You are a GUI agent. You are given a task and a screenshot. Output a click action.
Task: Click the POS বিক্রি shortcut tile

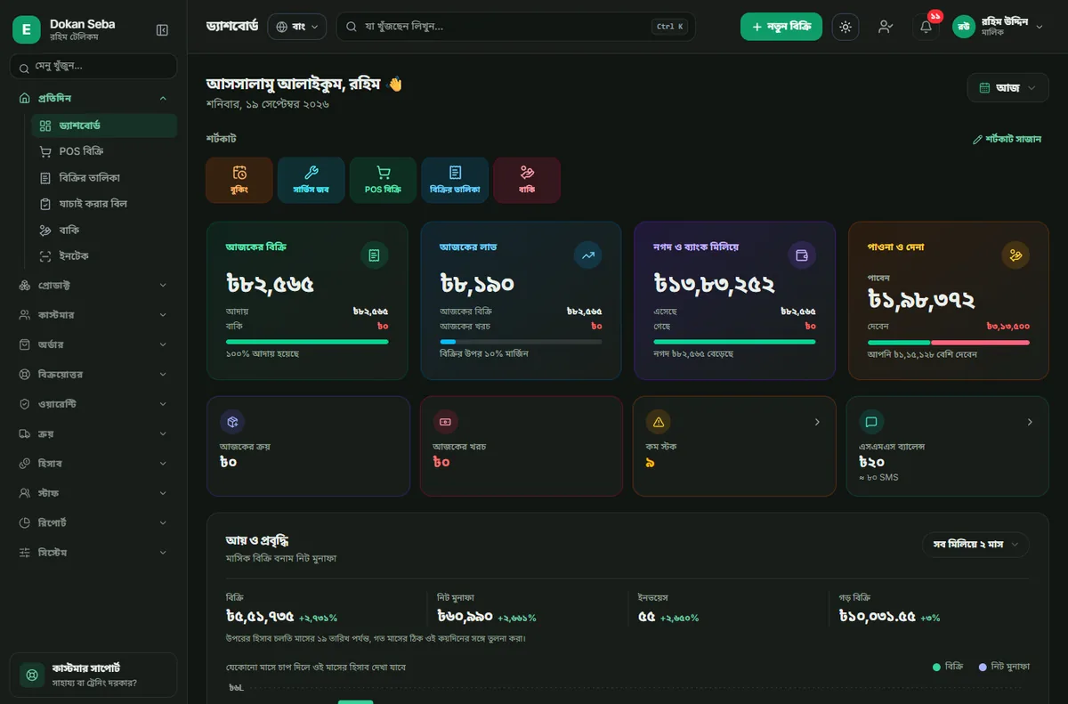(x=383, y=180)
